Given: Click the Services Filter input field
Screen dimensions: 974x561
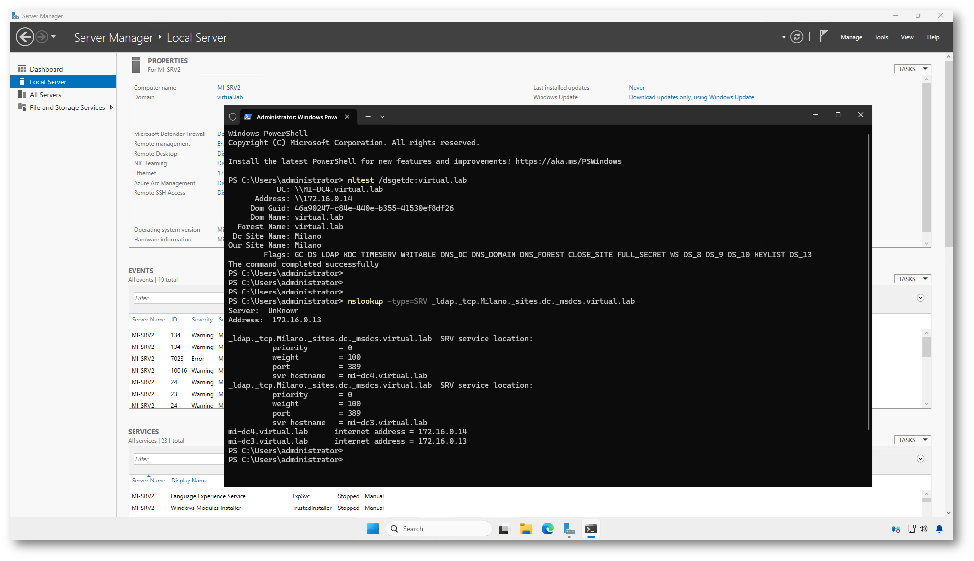Looking at the screenshot, I should [179, 459].
